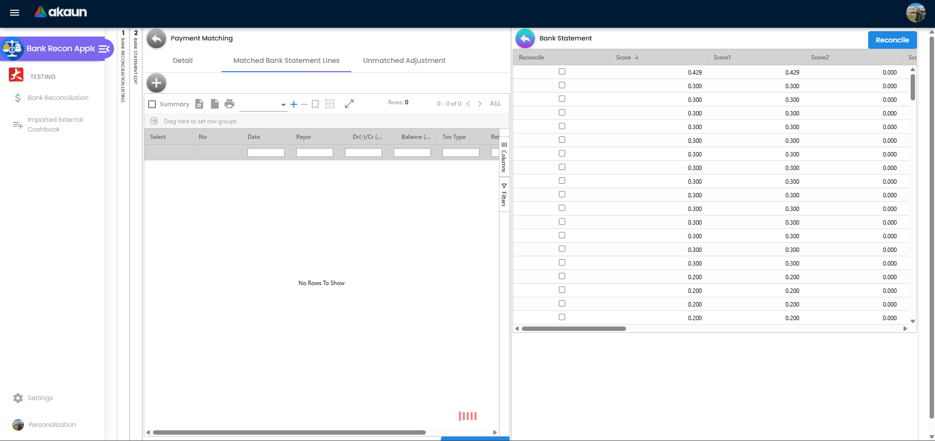This screenshot has width=935, height=441.
Task: Click the first document export icon
Action: click(199, 104)
